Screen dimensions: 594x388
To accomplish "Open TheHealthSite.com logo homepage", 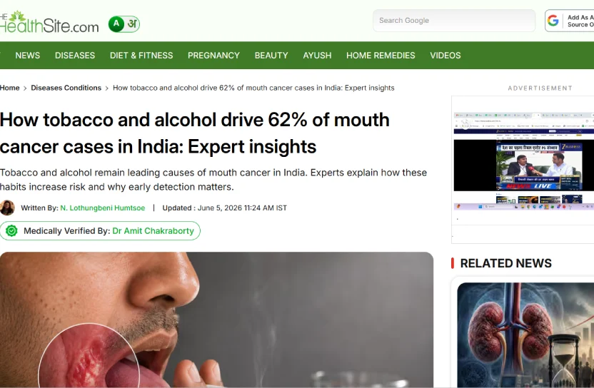I will tap(49, 23).
